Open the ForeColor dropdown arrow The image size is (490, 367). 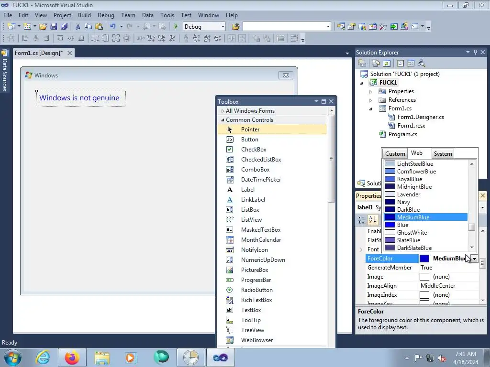[x=474, y=259]
